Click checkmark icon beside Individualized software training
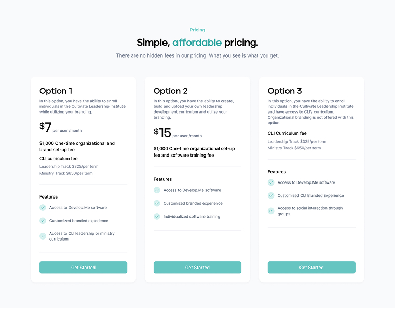The height and width of the screenshot is (309, 395). coord(157,216)
